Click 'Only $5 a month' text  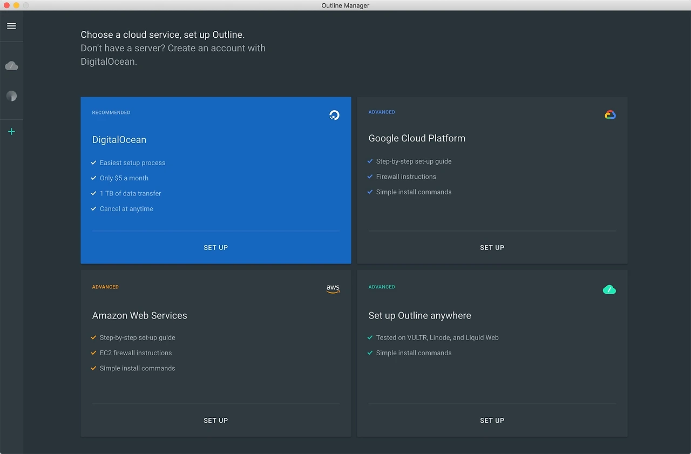(x=124, y=178)
